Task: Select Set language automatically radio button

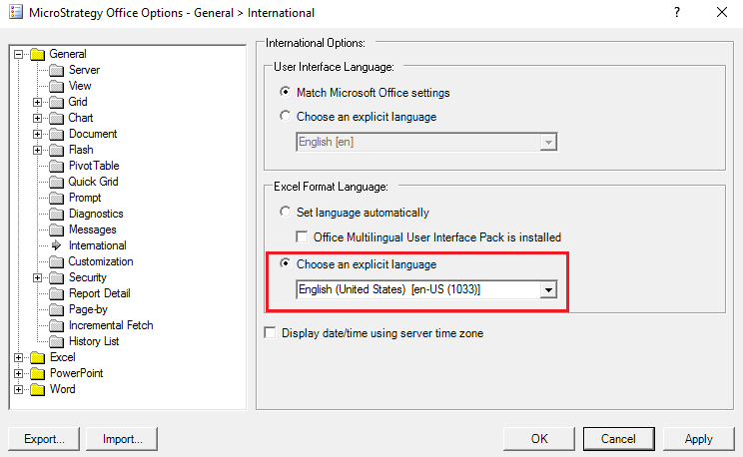Action: (285, 212)
